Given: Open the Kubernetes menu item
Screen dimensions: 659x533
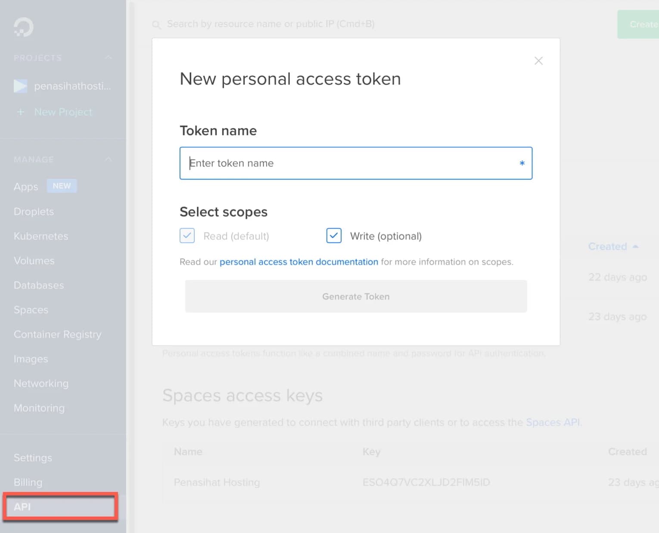Looking at the screenshot, I should coord(41,236).
